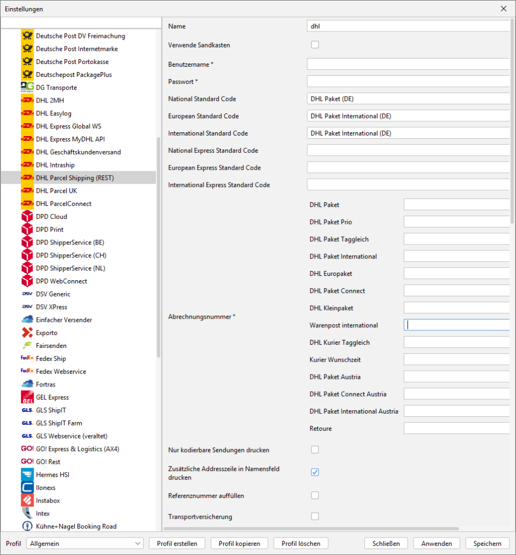Click the DG Transporte carrier icon
The image size is (516, 555).
click(x=27, y=87)
